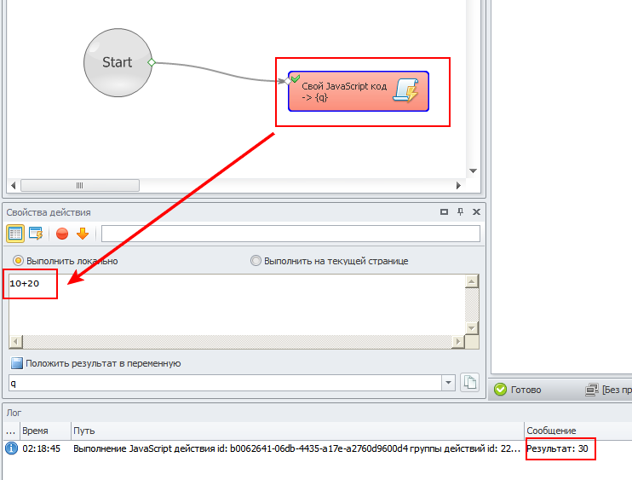Click code editor scroll up arrow
This screenshot has height=480, width=632.
pyautogui.click(x=472, y=281)
